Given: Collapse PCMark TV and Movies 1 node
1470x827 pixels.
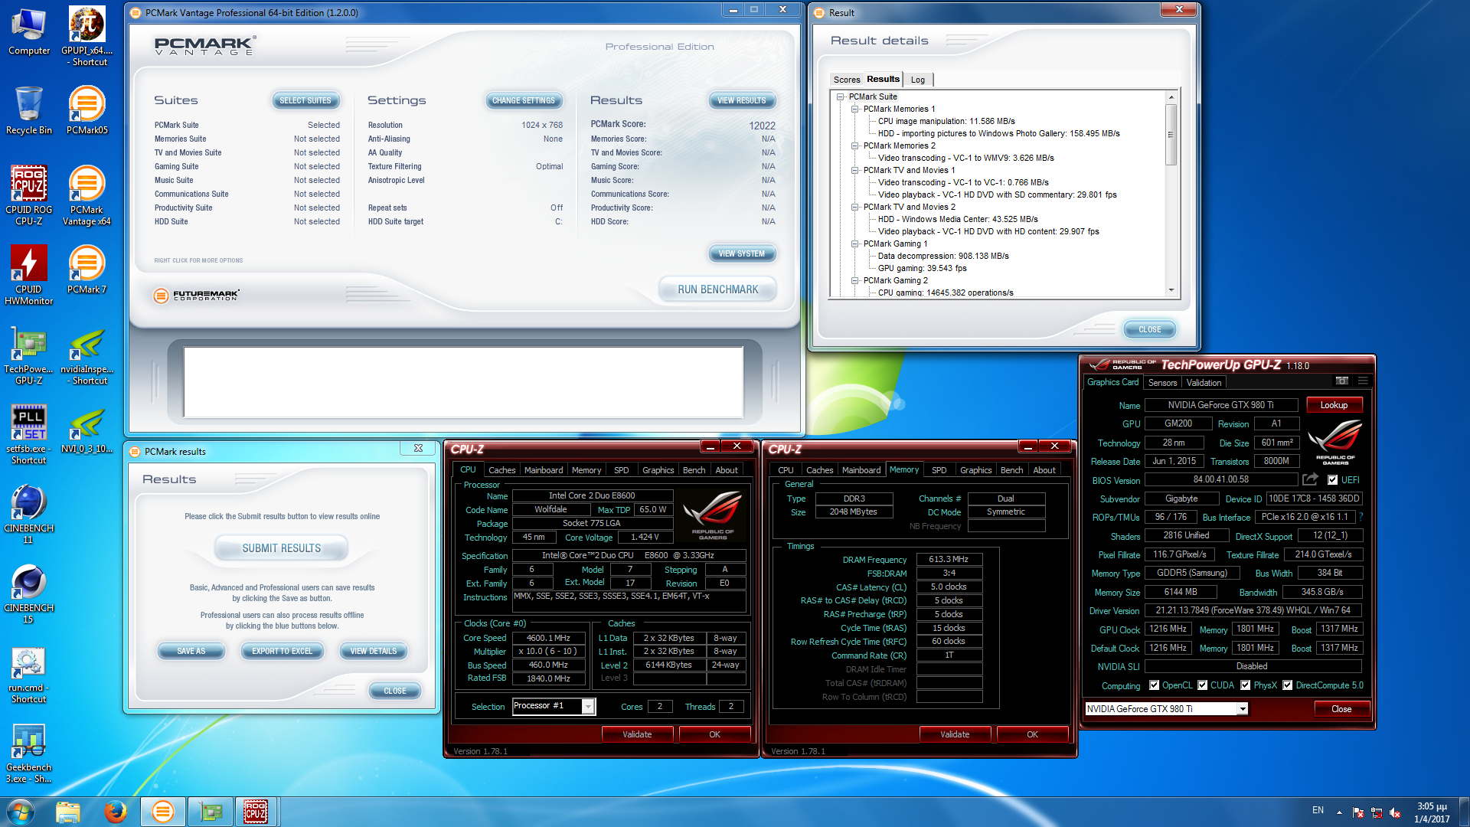Looking at the screenshot, I should point(855,170).
